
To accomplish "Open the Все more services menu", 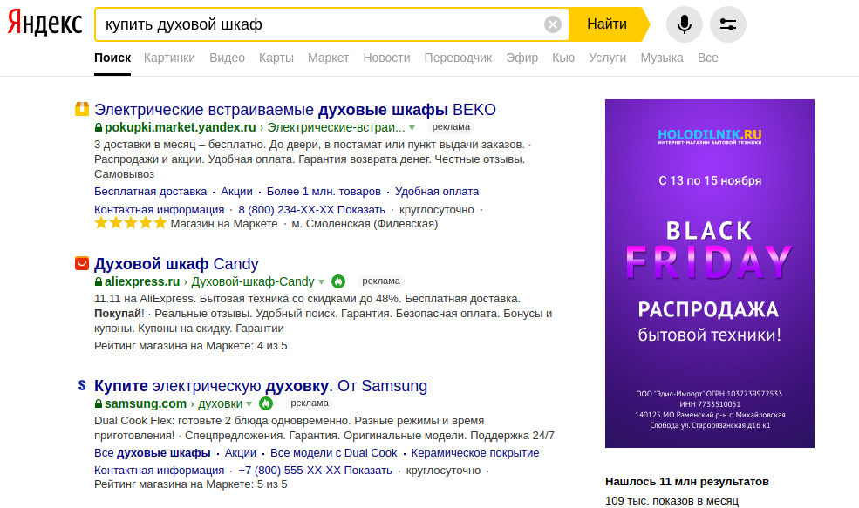I will point(707,58).
